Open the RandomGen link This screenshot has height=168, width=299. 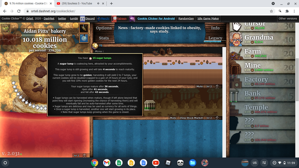(186, 19)
